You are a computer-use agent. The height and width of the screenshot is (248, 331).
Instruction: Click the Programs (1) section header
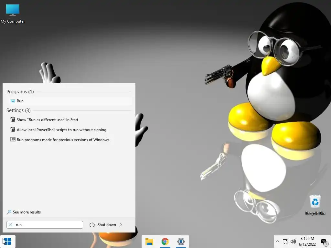coord(20,92)
